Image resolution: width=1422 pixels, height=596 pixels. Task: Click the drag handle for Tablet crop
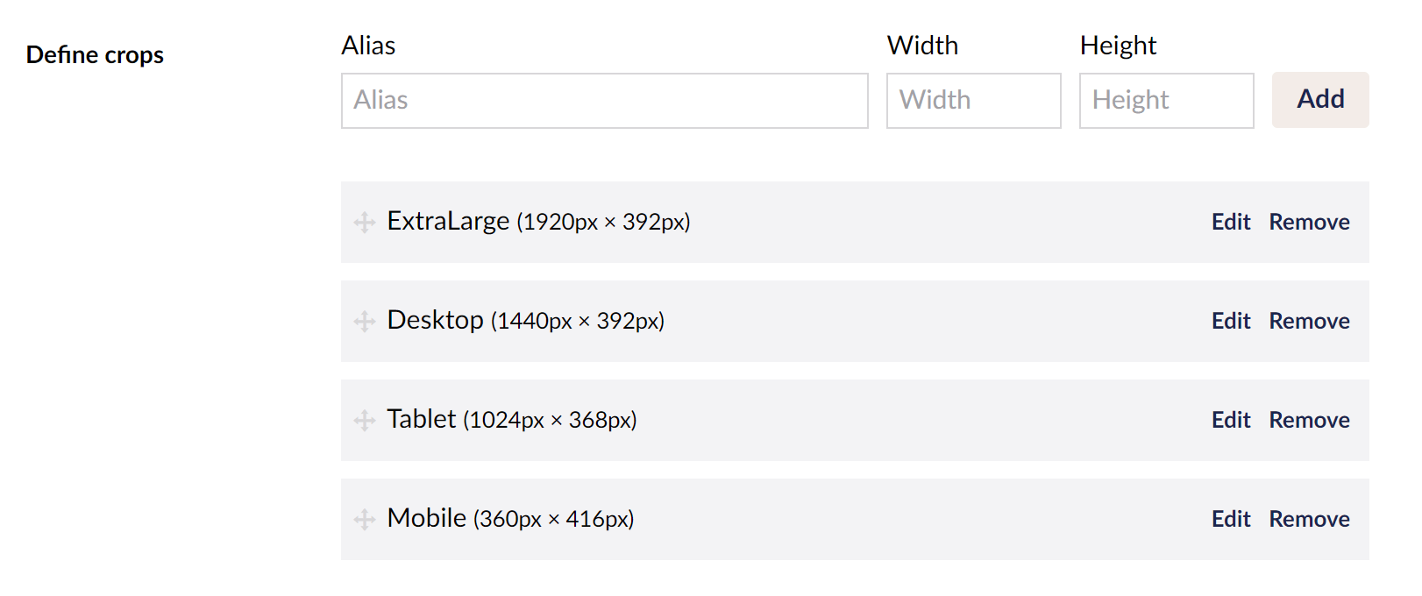(365, 421)
